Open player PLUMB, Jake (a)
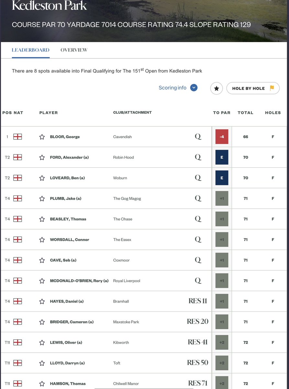The width and height of the screenshot is (289, 389). pos(65,198)
